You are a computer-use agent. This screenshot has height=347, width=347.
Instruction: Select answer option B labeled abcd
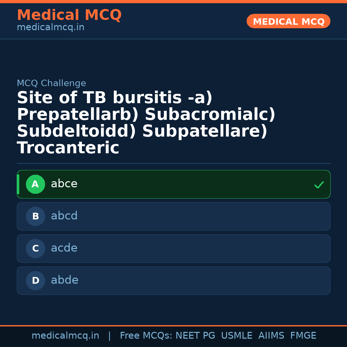pos(173,216)
